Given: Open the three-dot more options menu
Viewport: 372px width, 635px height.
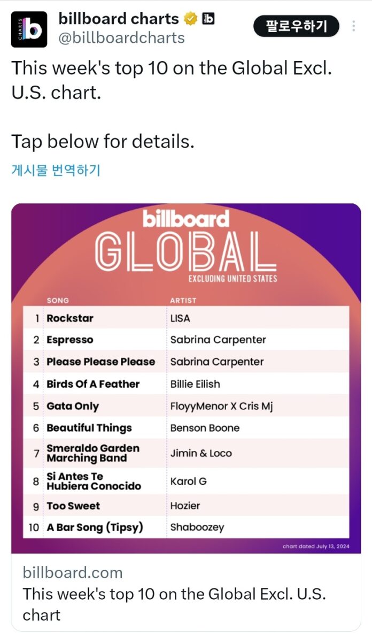Looking at the screenshot, I should (354, 26).
